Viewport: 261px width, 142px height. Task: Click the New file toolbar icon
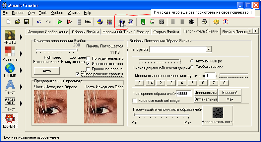8,22
